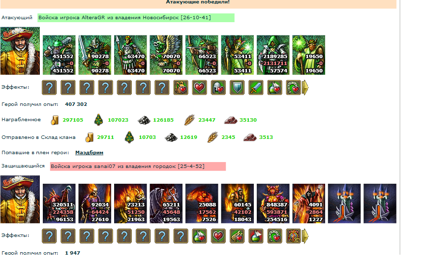Image resolution: width=425 pixels, height=266 pixels.
Task: Click the attacker's horseshoe heart effect icon
Action: [x=293, y=87]
